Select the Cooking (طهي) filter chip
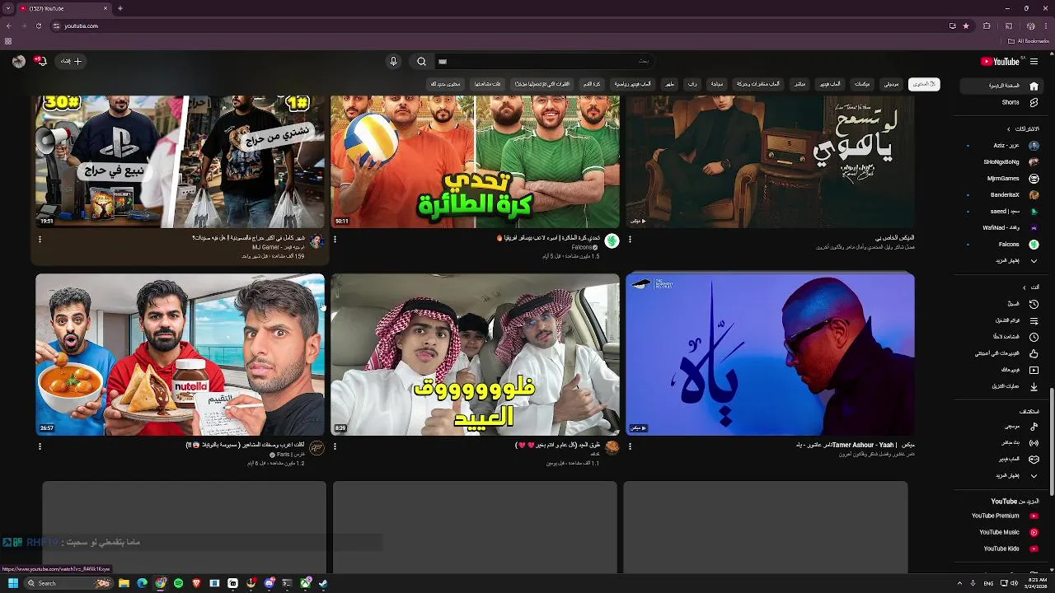The width and height of the screenshot is (1055, 593). [669, 84]
